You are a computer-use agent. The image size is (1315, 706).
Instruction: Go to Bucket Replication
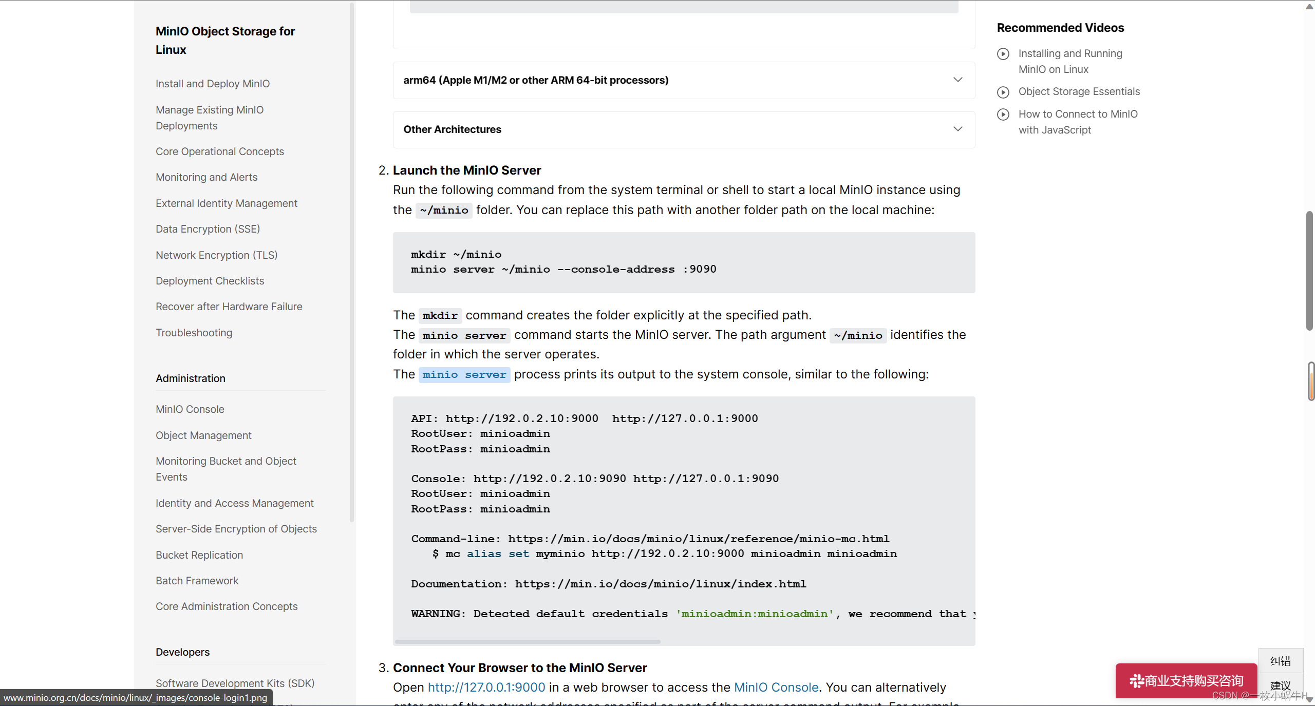pos(199,555)
